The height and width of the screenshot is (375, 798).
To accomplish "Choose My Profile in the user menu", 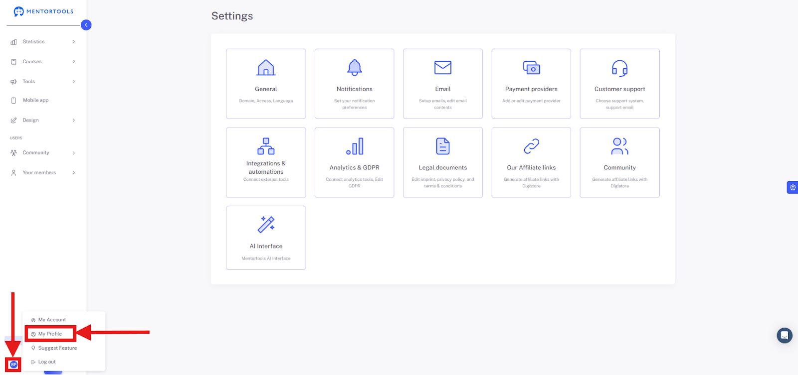I will [50, 334].
